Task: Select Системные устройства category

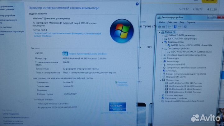Action: [x=176, y=98]
